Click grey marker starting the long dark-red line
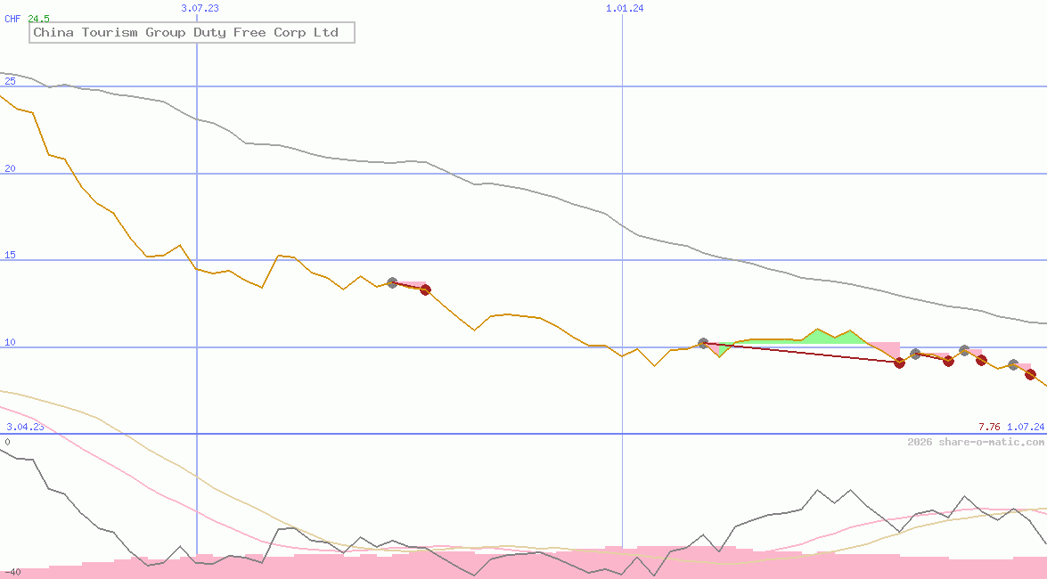This screenshot has width=1047, height=579. (x=703, y=343)
